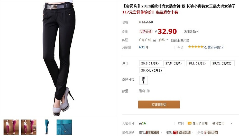This screenshot has height=136, width=239.
Task: Expand the payment options arrow
Action: tap(232, 124)
